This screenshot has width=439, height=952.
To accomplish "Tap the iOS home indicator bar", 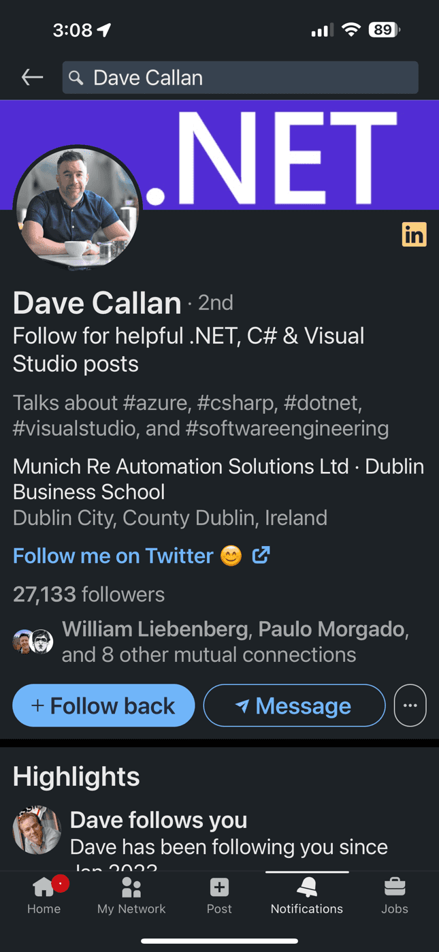I will point(219,941).
